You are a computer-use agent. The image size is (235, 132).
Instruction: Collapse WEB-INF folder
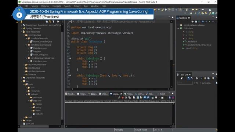click(x=29, y=101)
